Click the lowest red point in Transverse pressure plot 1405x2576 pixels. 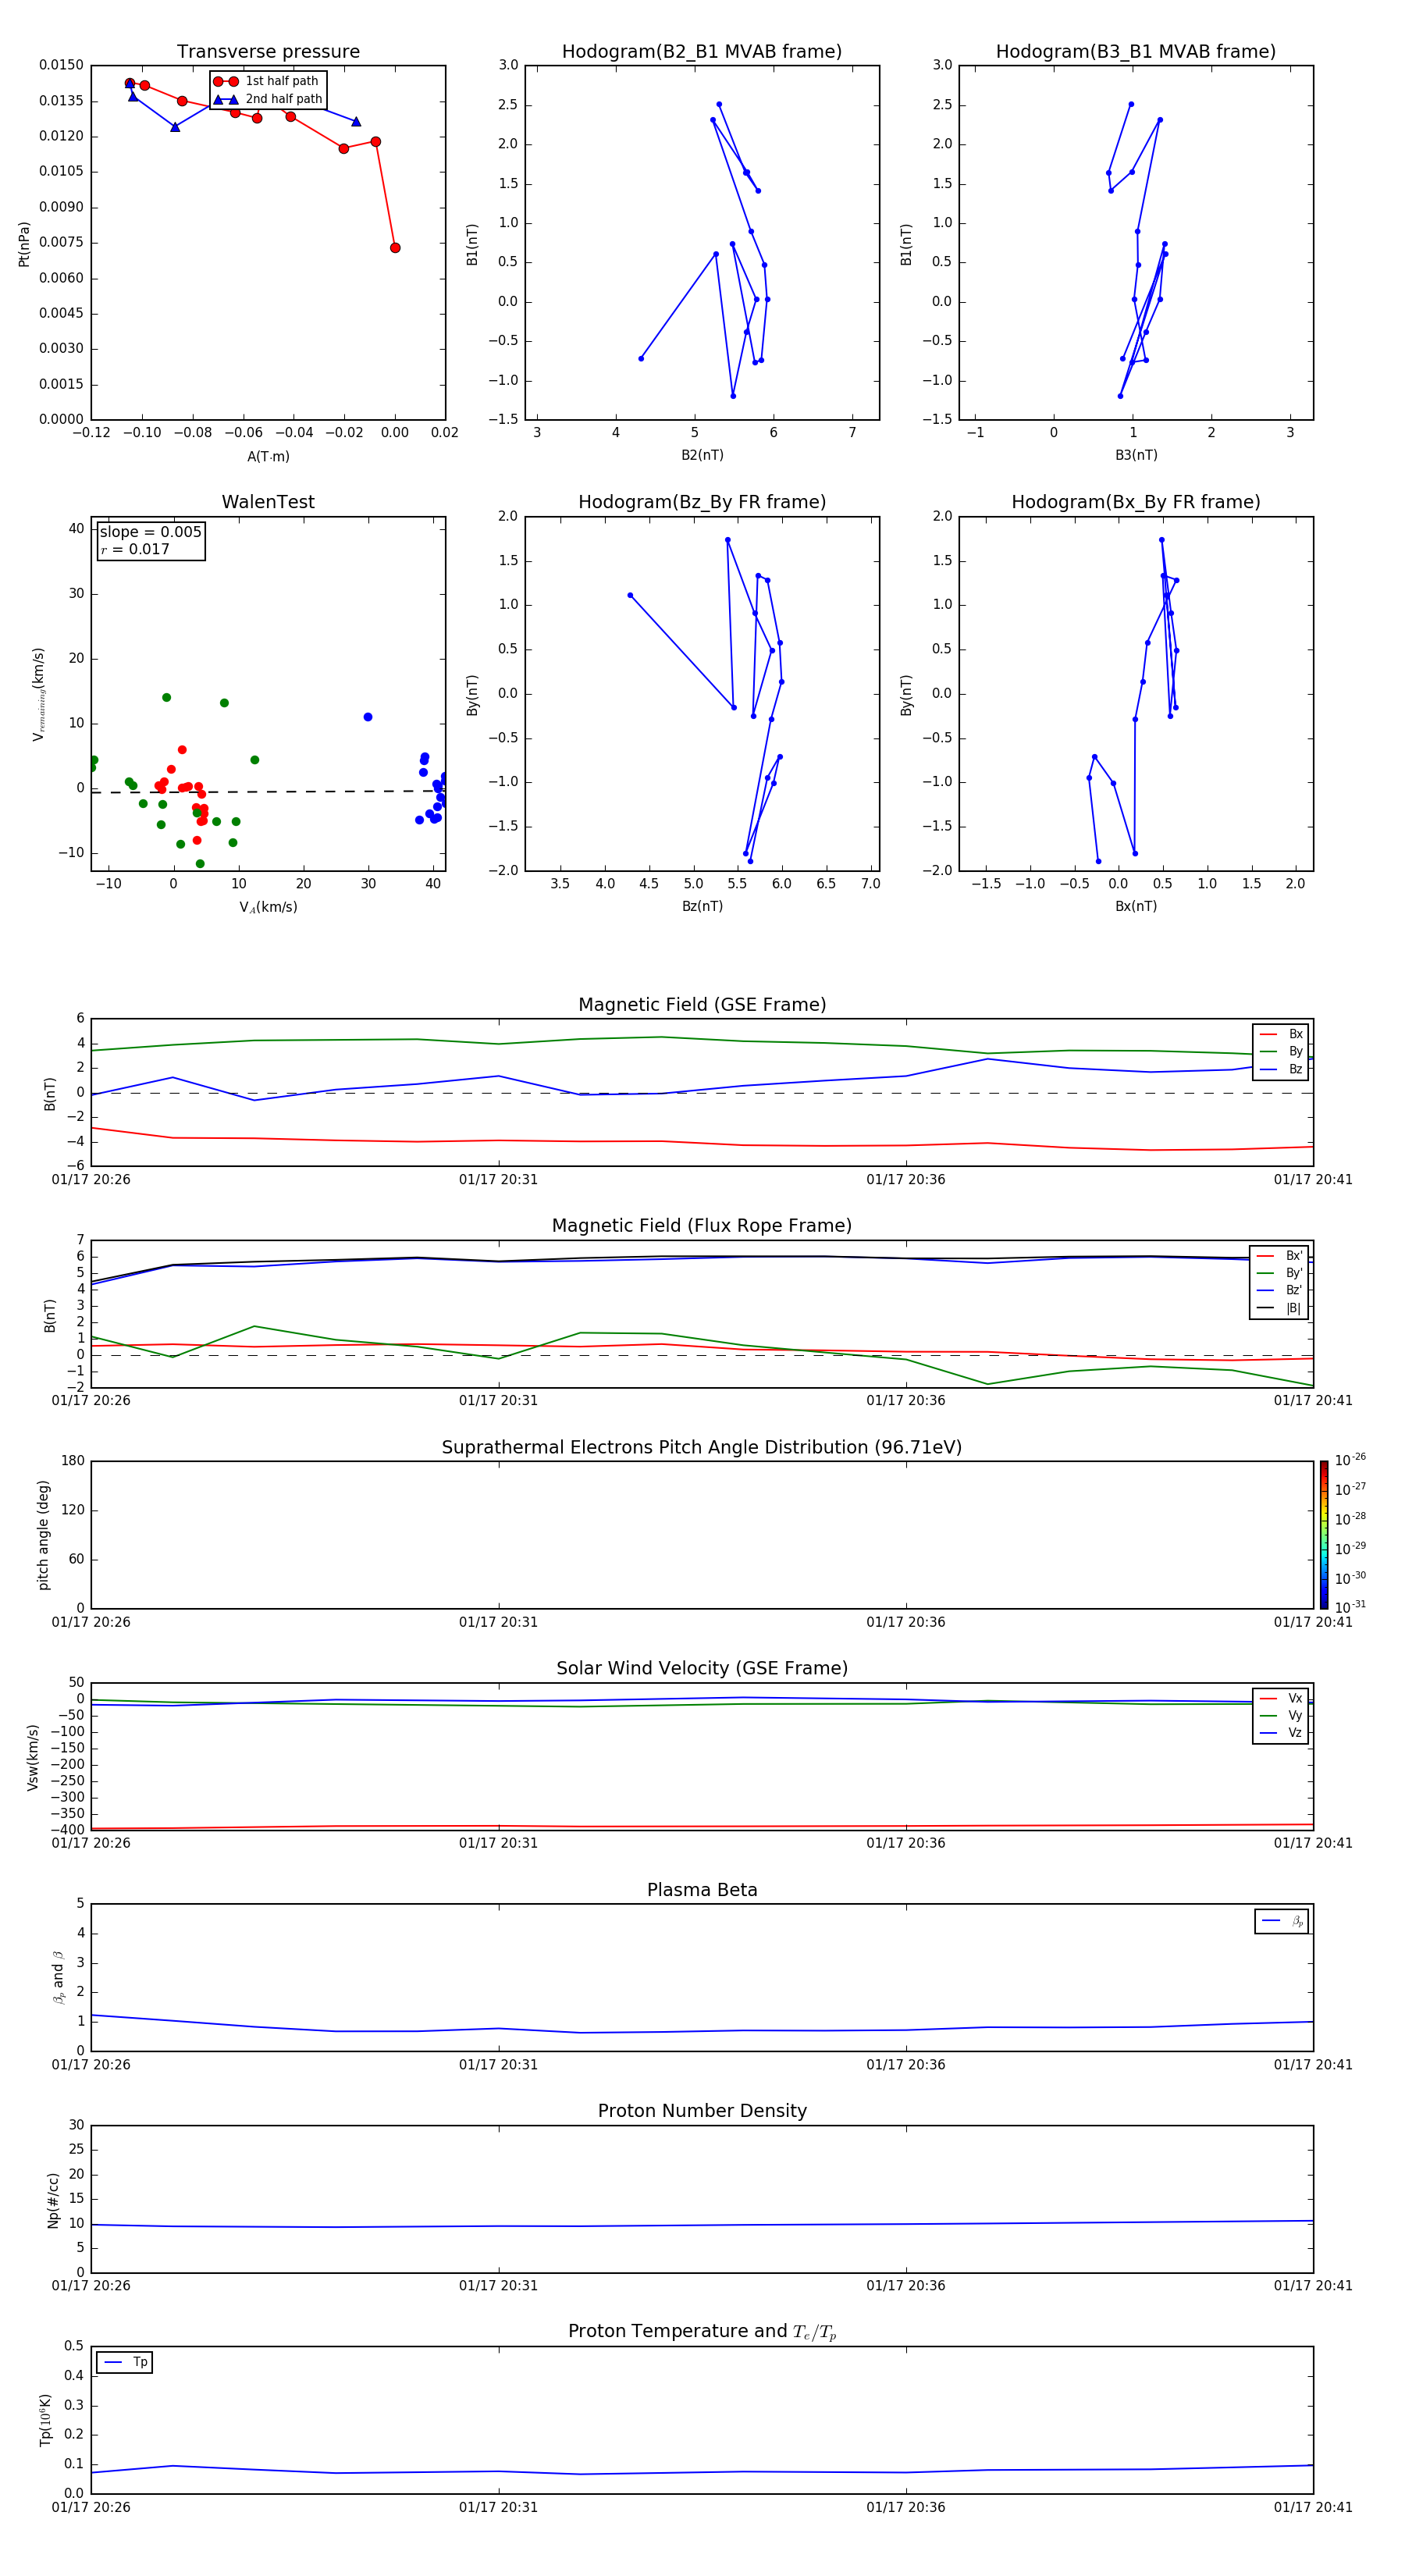(x=395, y=248)
